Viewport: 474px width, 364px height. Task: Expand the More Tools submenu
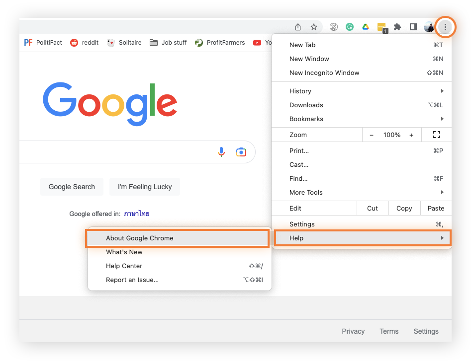(x=305, y=192)
